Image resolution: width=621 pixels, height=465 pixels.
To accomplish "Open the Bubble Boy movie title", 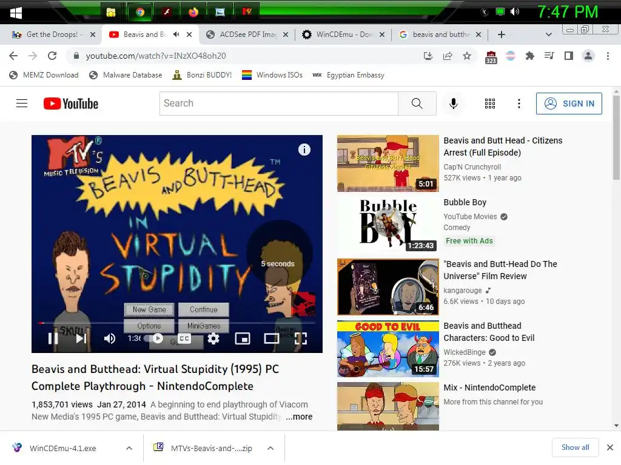I will 465,202.
